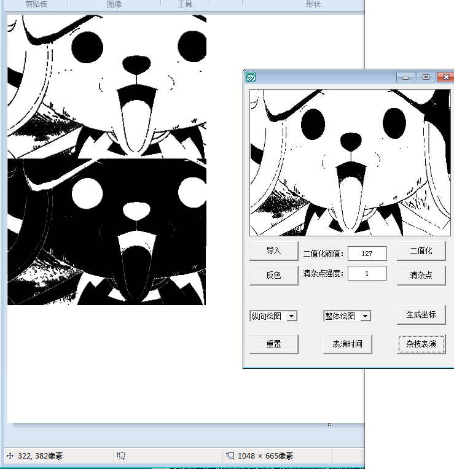Click the canvas resize handle at bottom of Paint
This screenshot has height=469, width=454.
point(329,424)
